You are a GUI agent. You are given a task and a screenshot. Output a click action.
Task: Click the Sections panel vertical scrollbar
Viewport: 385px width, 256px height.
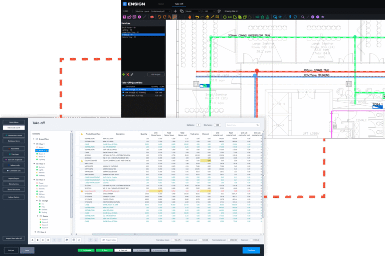click(x=72, y=175)
